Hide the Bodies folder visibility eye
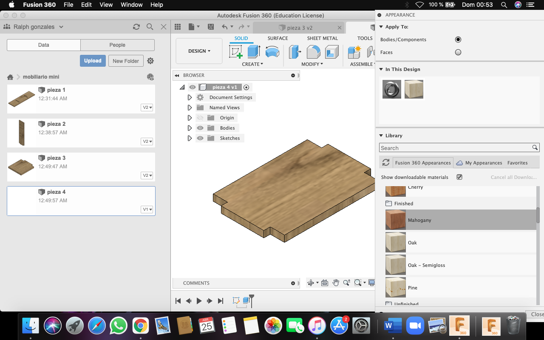Image resolution: width=544 pixels, height=340 pixels. [200, 128]
